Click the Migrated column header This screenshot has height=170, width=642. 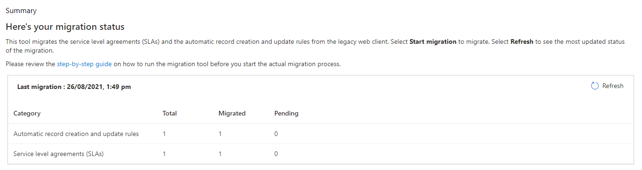coord(232,113)
